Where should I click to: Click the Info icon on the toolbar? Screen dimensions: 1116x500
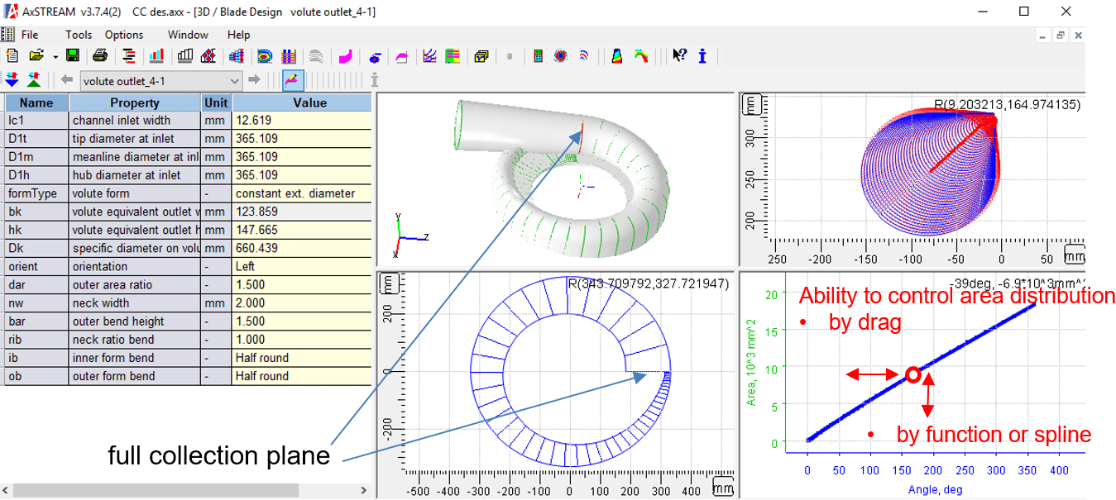click(x=702, y=55)
